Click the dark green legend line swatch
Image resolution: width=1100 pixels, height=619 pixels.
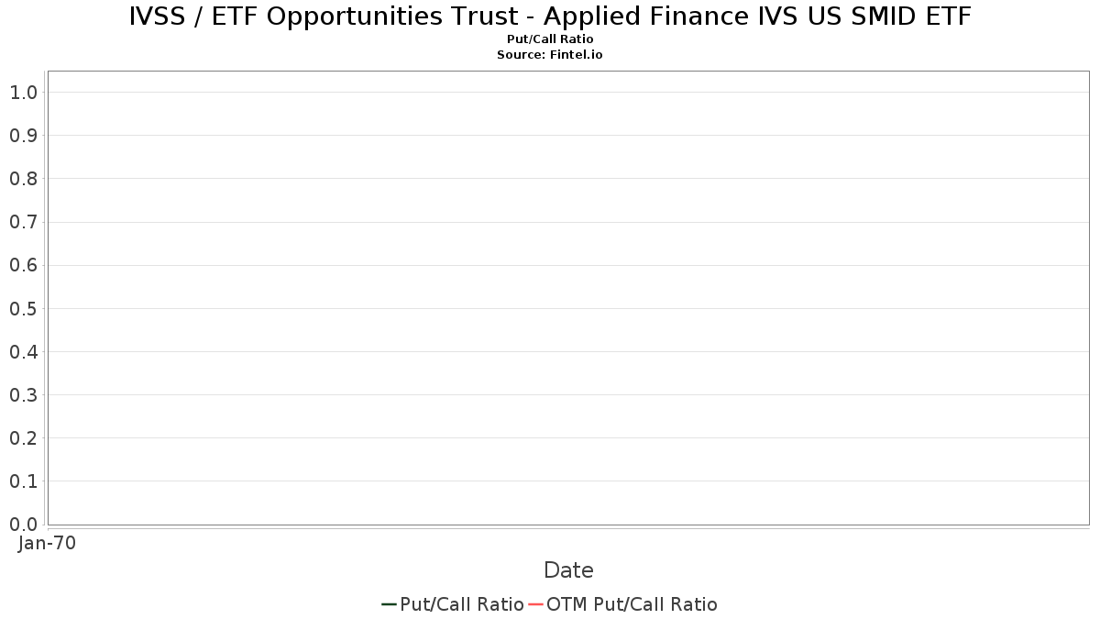389,604
